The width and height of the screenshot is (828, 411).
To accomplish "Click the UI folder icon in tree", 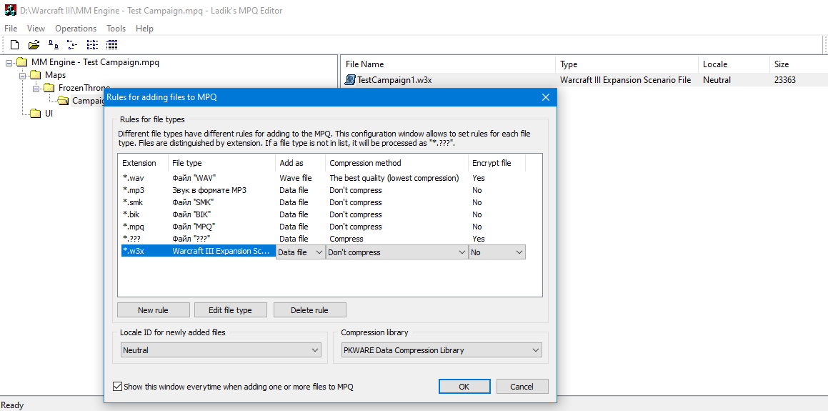I will click(35, 114).
